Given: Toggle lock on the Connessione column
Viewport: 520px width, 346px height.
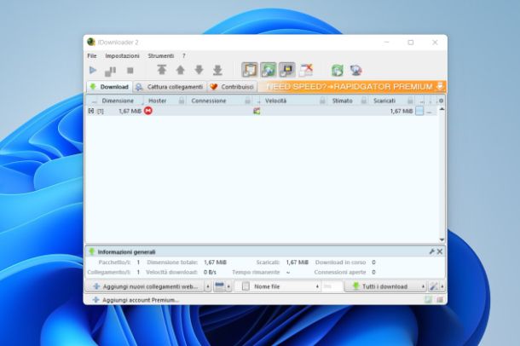Looking at the screenshot, I should click(247, 101).
